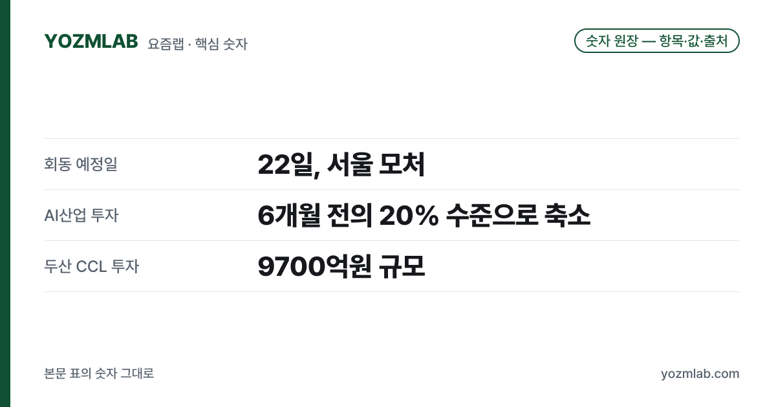
Task: Click the 숫자 원장 — 항목·값·출처 pill badge
Action: (x=657, y=41)
